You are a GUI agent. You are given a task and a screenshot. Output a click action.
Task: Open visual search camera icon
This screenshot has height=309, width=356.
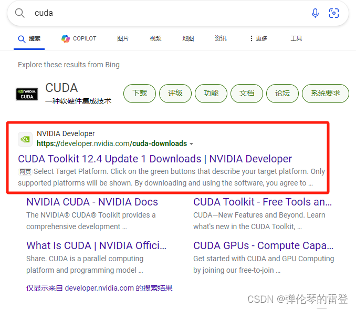click(334, 13)
